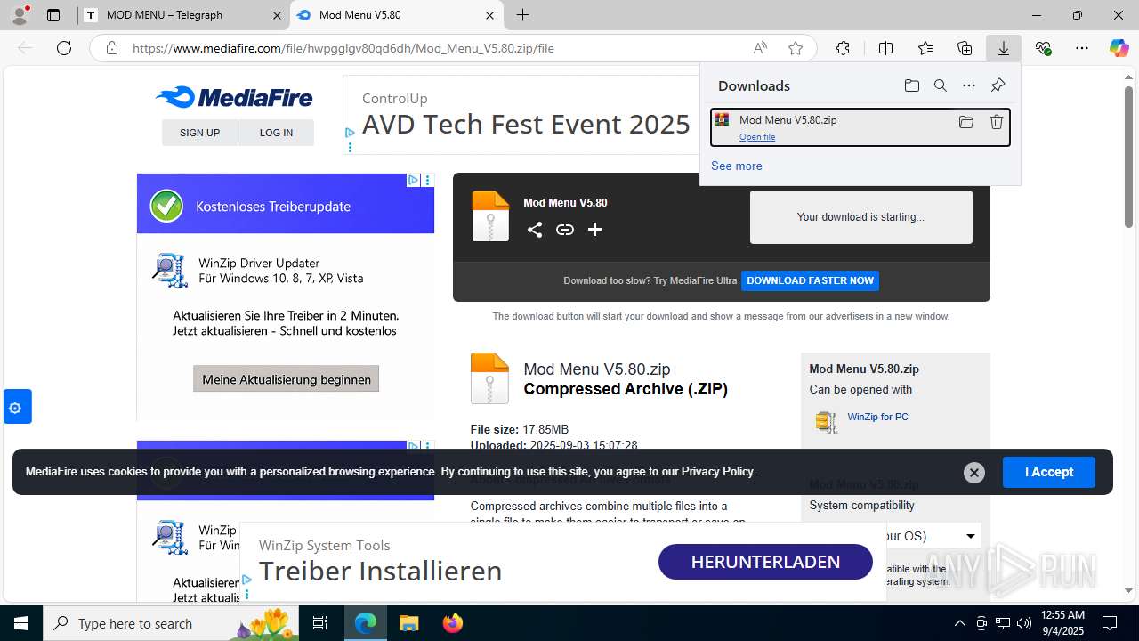Expand the OS compatibility dropdown
1139x641 pixels.
971,536
